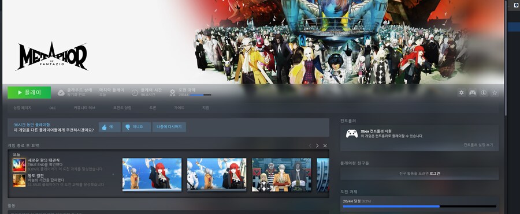Choose 아니요 thumbs-down button
Image resolution: width=520 pixels, height=214 pixels.
(136, 127)
